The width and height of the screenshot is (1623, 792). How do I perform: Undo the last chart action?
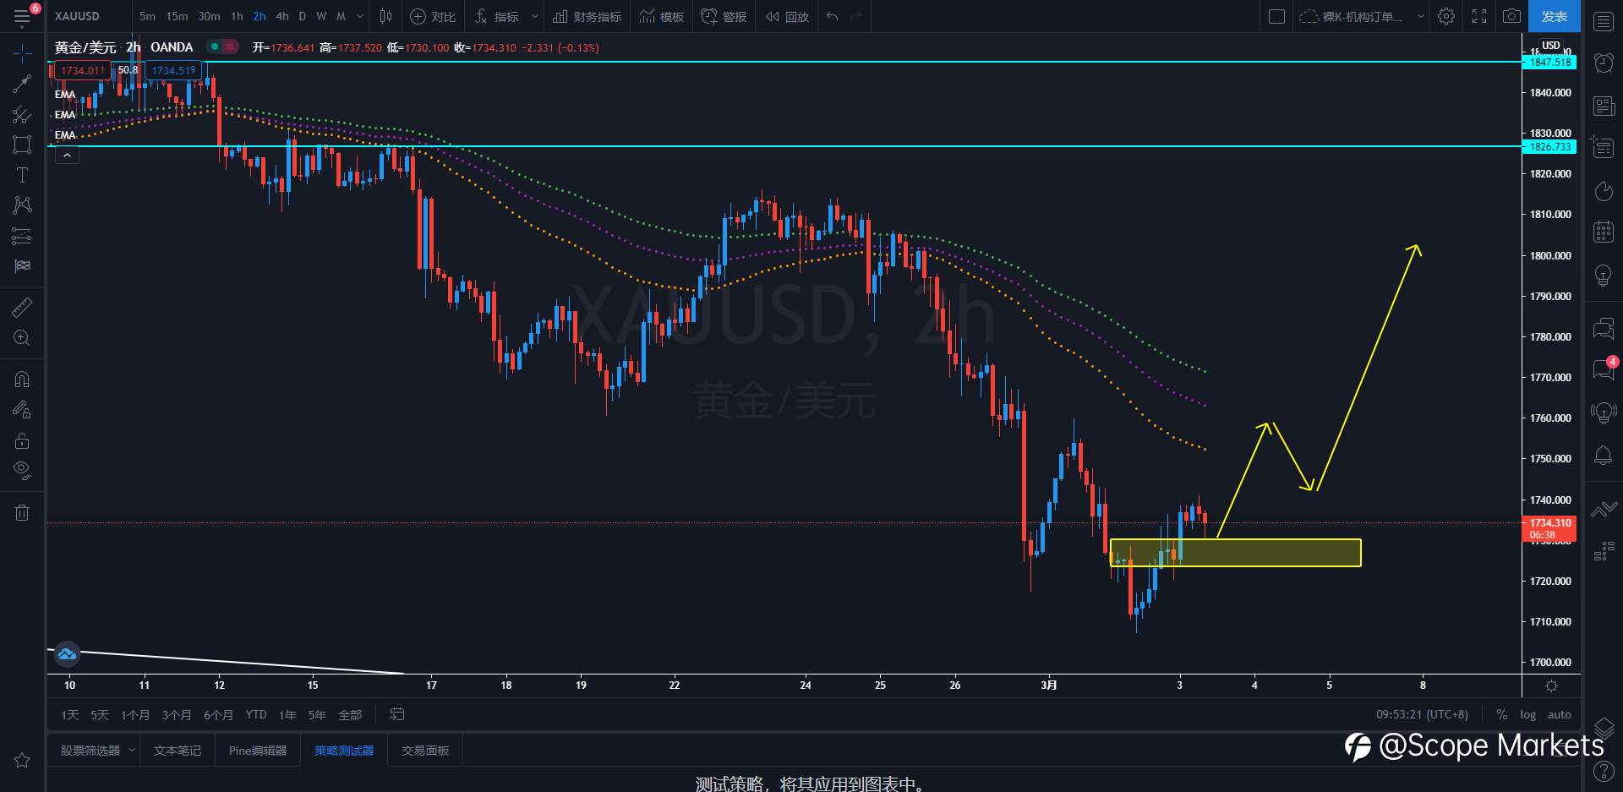pos(833,16)
